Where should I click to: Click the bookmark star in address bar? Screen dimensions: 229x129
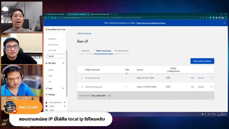(206, 18)
